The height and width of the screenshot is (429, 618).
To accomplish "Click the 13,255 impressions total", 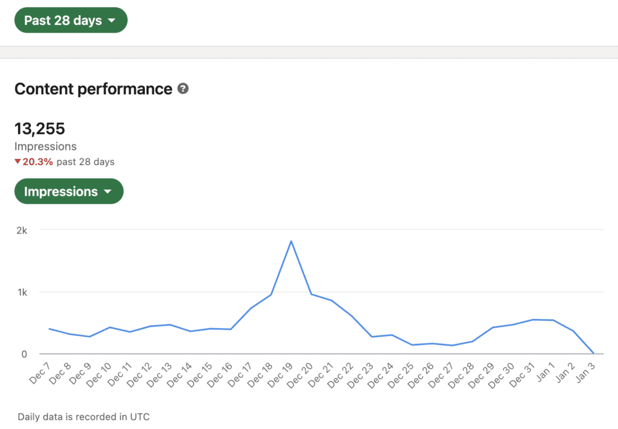I will pyautogui.click(x=40, y=129).
